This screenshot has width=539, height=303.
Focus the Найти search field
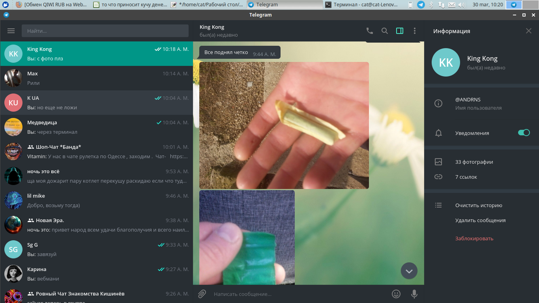click(105, 31)
